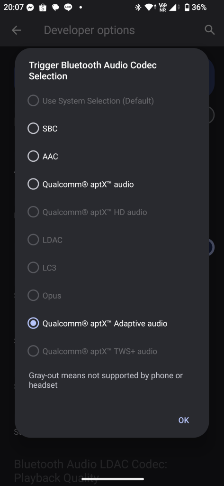This screenshot has width=224, height=486.
Task: Tap the LINE notification icon
Action: [68, 8]
